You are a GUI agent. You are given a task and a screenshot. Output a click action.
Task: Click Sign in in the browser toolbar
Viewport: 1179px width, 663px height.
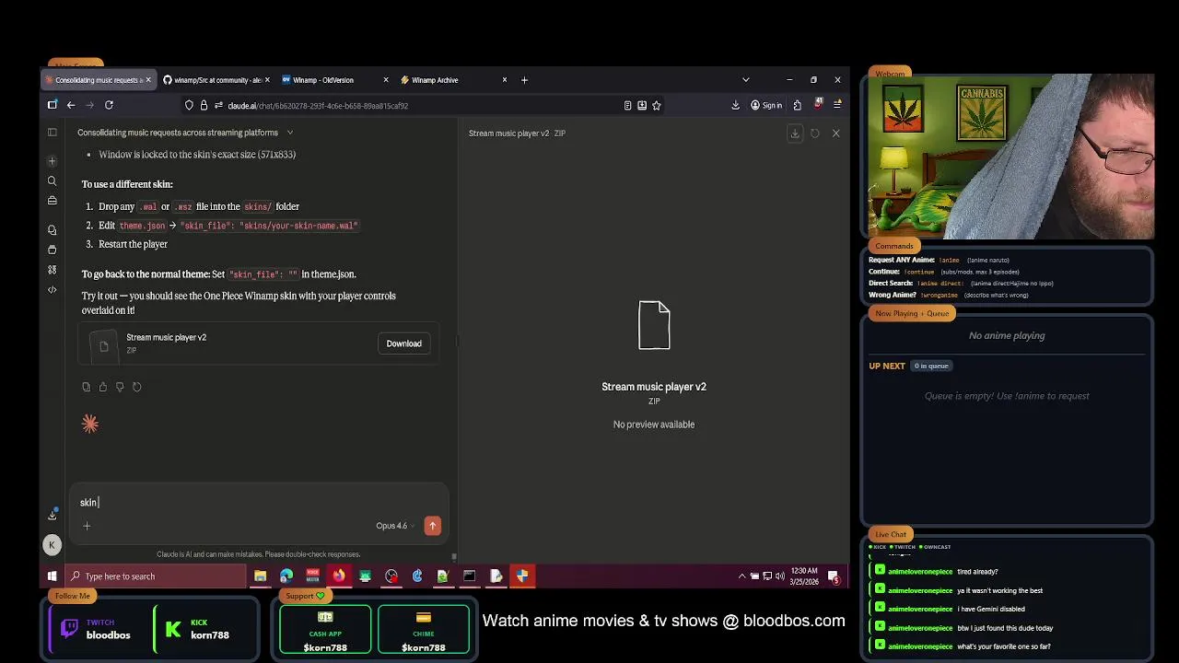(x=765, y=105)
